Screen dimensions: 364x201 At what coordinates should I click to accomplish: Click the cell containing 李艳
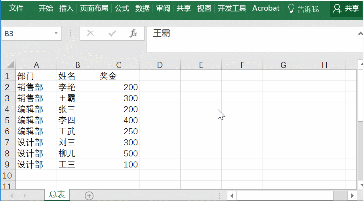pos(78,87)
